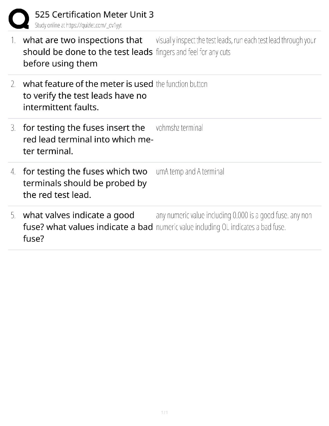
Task: Open the quizlet.com study link
Action: (x=94, y=26)
